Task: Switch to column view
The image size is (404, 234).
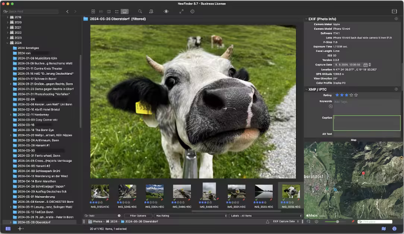Action: (109, 12)
